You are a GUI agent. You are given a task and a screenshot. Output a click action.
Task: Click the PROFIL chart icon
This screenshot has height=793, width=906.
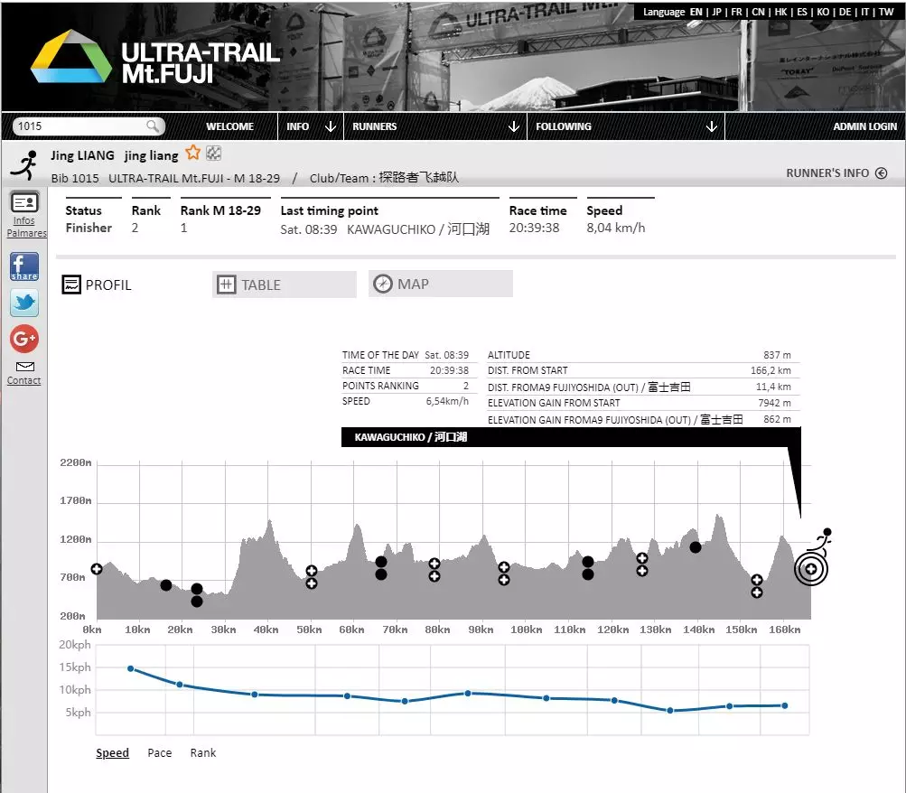[71, 285]
